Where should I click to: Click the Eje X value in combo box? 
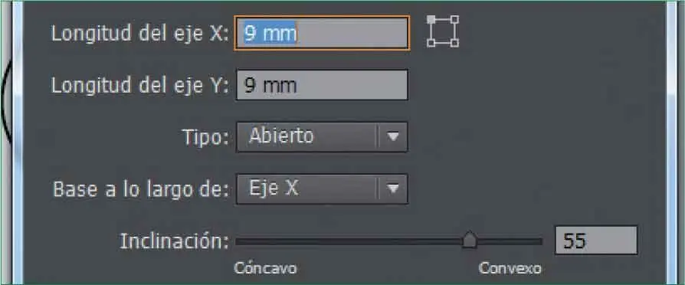(274, 188)
